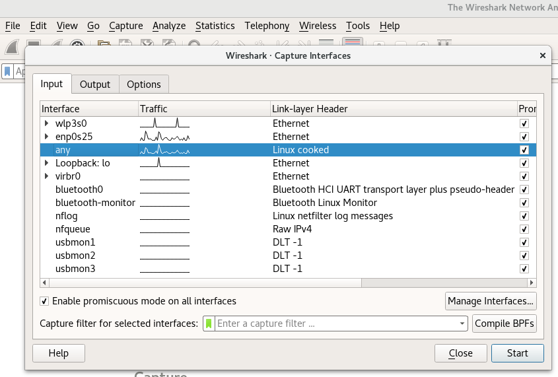Expand the wlp3s0 interface row

point(46,123)
